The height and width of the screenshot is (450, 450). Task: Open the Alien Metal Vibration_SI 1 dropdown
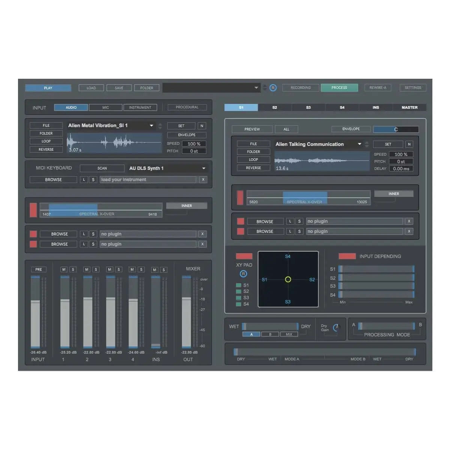[x=151, y=125]
